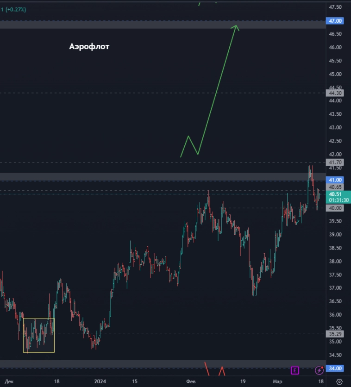Viewport: 351px width, 387px height.
Task: Click the 35.29 dashed line price label
Action: pyautogui.click(x=335, y=333)
